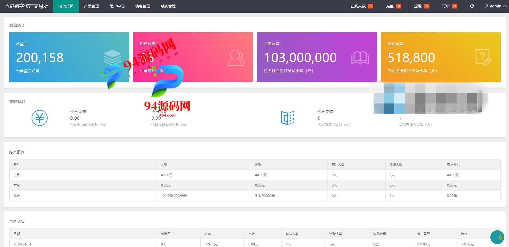This screenshot has height=247, width=509.
Task: Click the 在线人数 counter
Action: pos(362,6)
